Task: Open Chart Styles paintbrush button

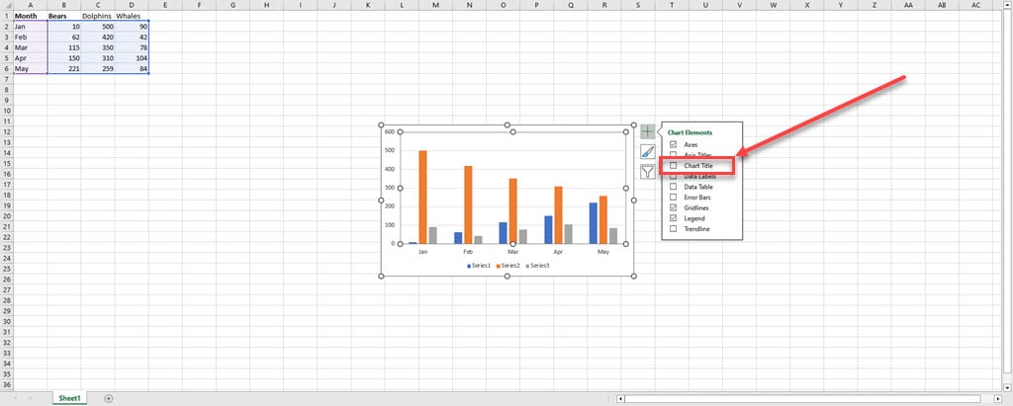Action: 647,152
